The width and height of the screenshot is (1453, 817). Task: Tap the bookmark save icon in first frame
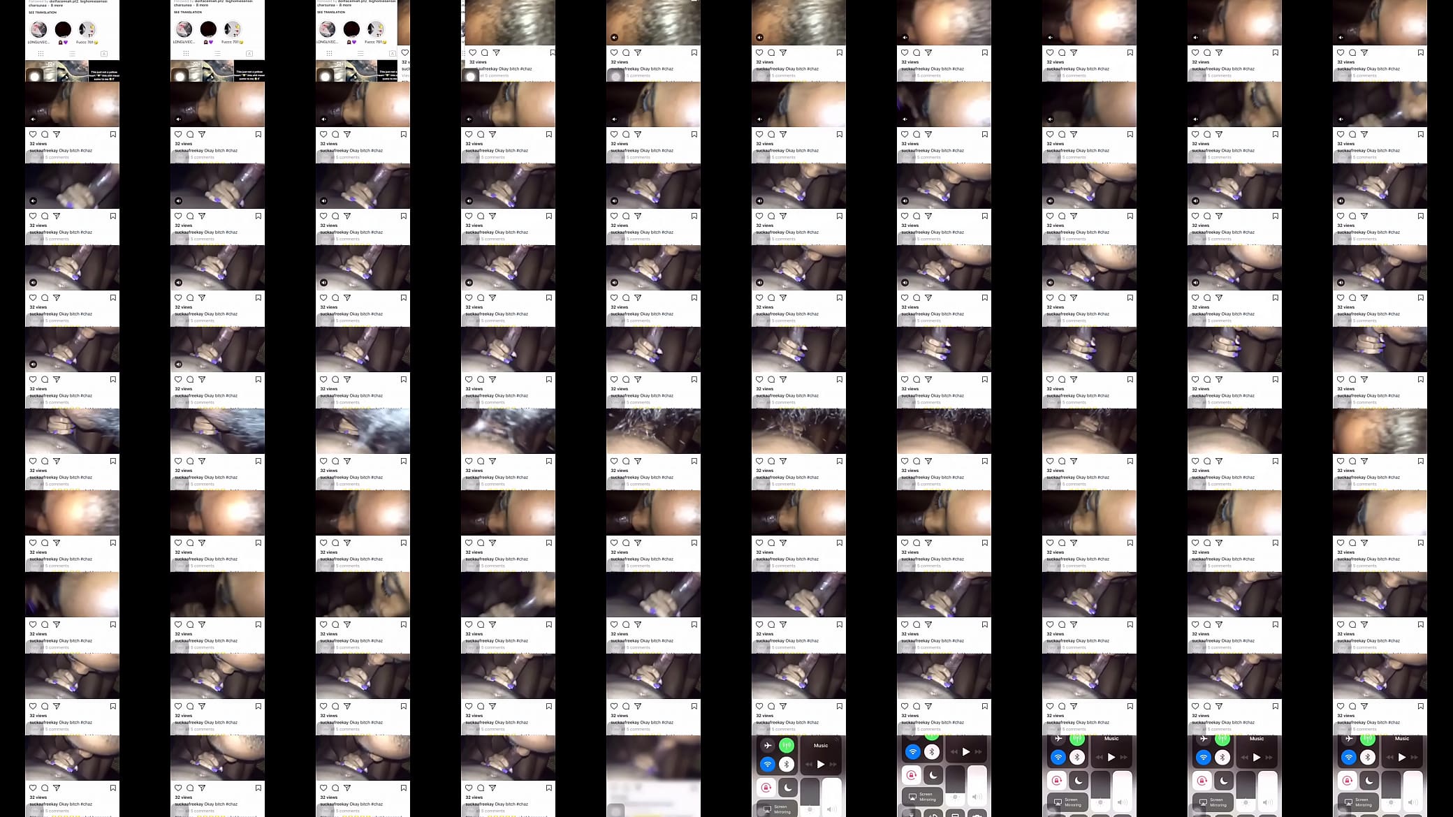(113, 134)
